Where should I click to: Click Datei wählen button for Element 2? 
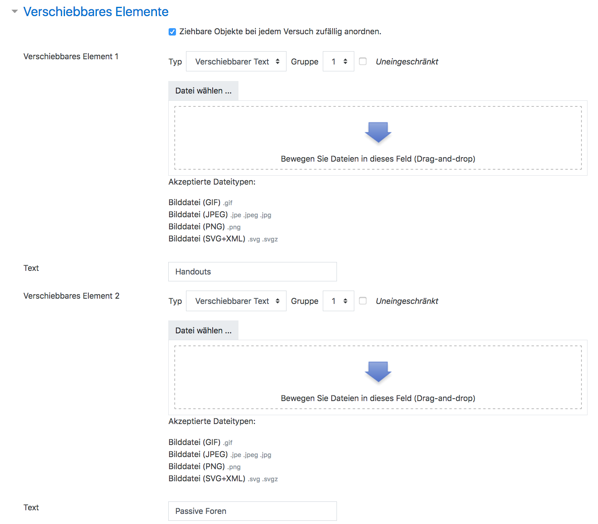(x=203, y=331)
